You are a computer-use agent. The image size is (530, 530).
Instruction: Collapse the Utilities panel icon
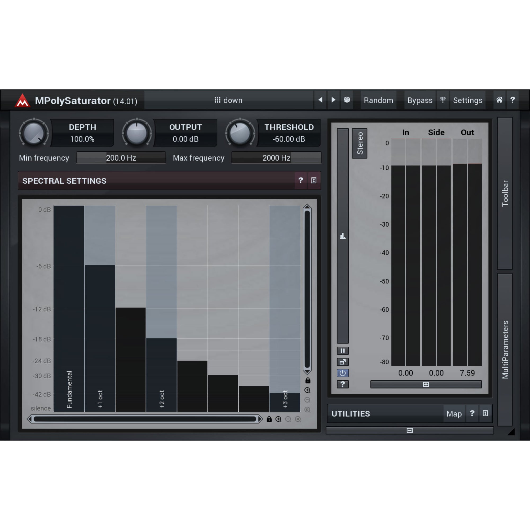tap(485, 414)
